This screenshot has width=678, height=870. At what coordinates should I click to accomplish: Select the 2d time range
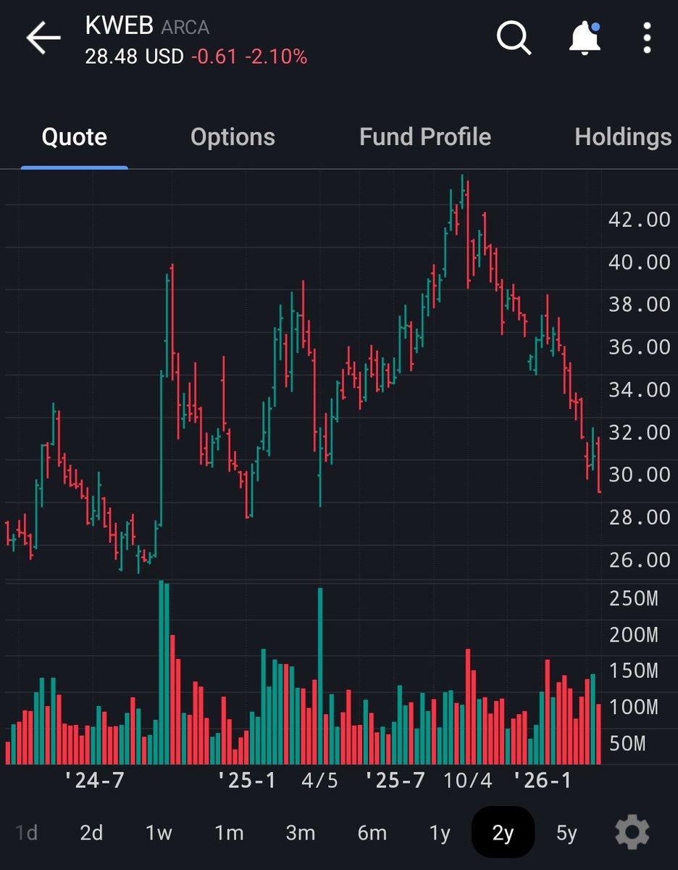(91, 833)
